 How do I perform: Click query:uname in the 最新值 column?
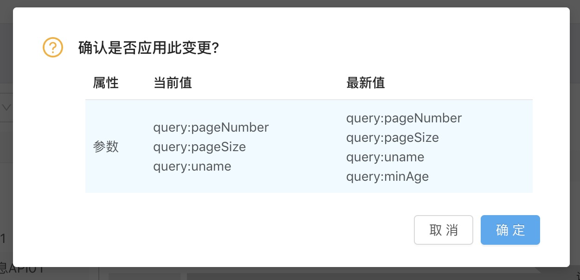coord(385,157)
